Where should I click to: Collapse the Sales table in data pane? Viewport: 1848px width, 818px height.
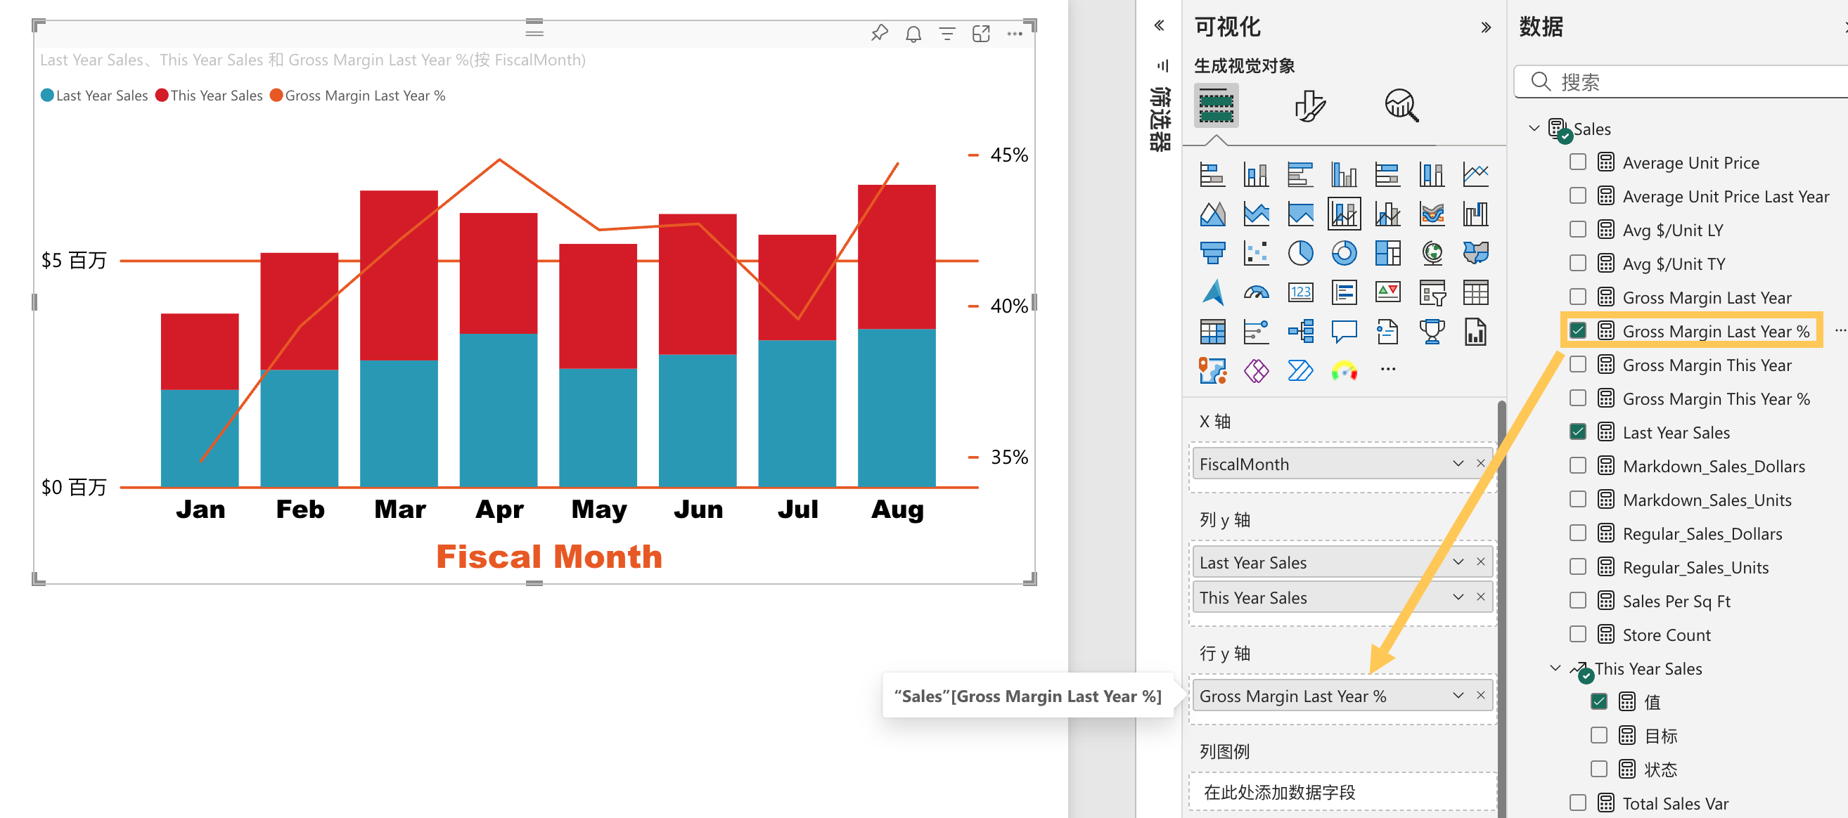click(x=1534, y=129)
